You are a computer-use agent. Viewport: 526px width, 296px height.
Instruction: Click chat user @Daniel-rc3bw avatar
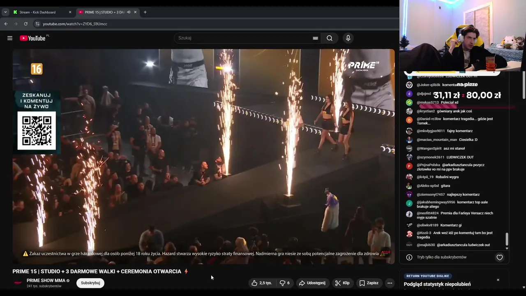click(409, 120)
